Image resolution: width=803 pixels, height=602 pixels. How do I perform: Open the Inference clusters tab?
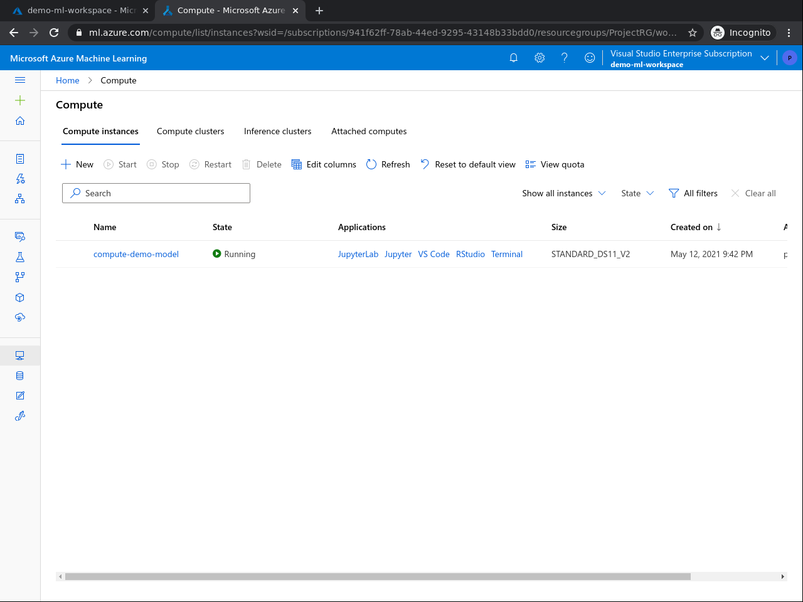click(277, 131)
